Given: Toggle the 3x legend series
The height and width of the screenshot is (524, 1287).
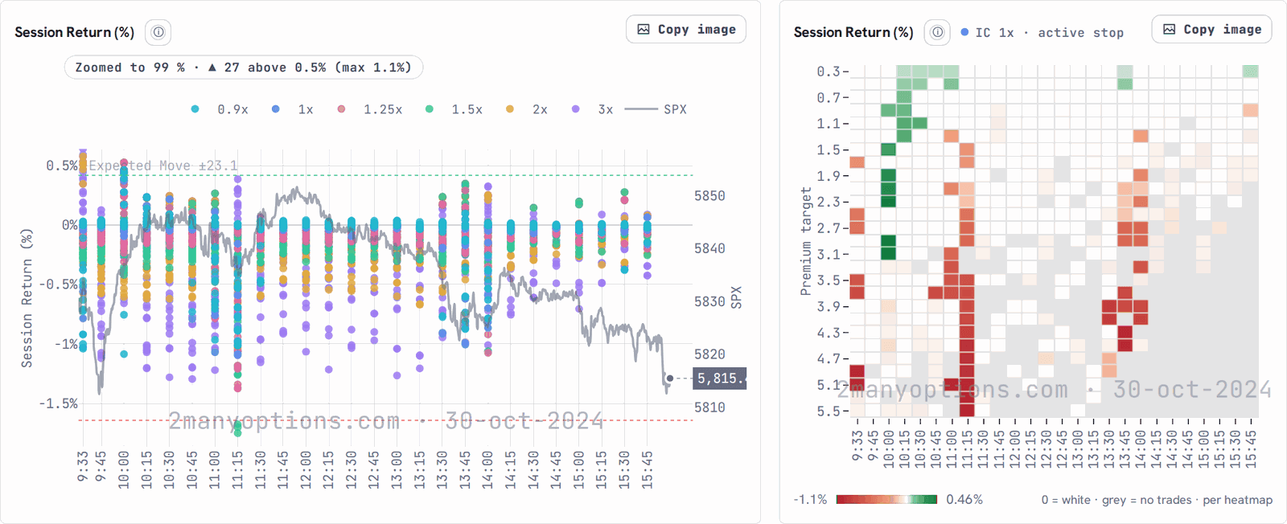Looking at the screenshot, I should (593, 109).
